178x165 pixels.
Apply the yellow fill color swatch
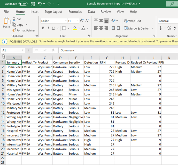75,28
